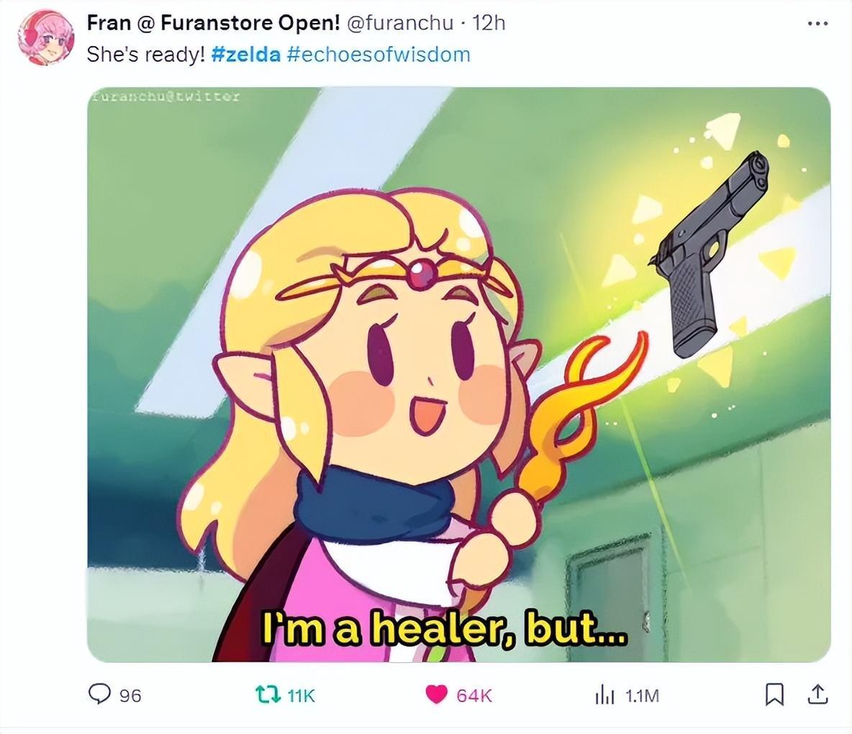Click the 96 replies count
The image size is (852, 734).
click(x=130, y=695)
